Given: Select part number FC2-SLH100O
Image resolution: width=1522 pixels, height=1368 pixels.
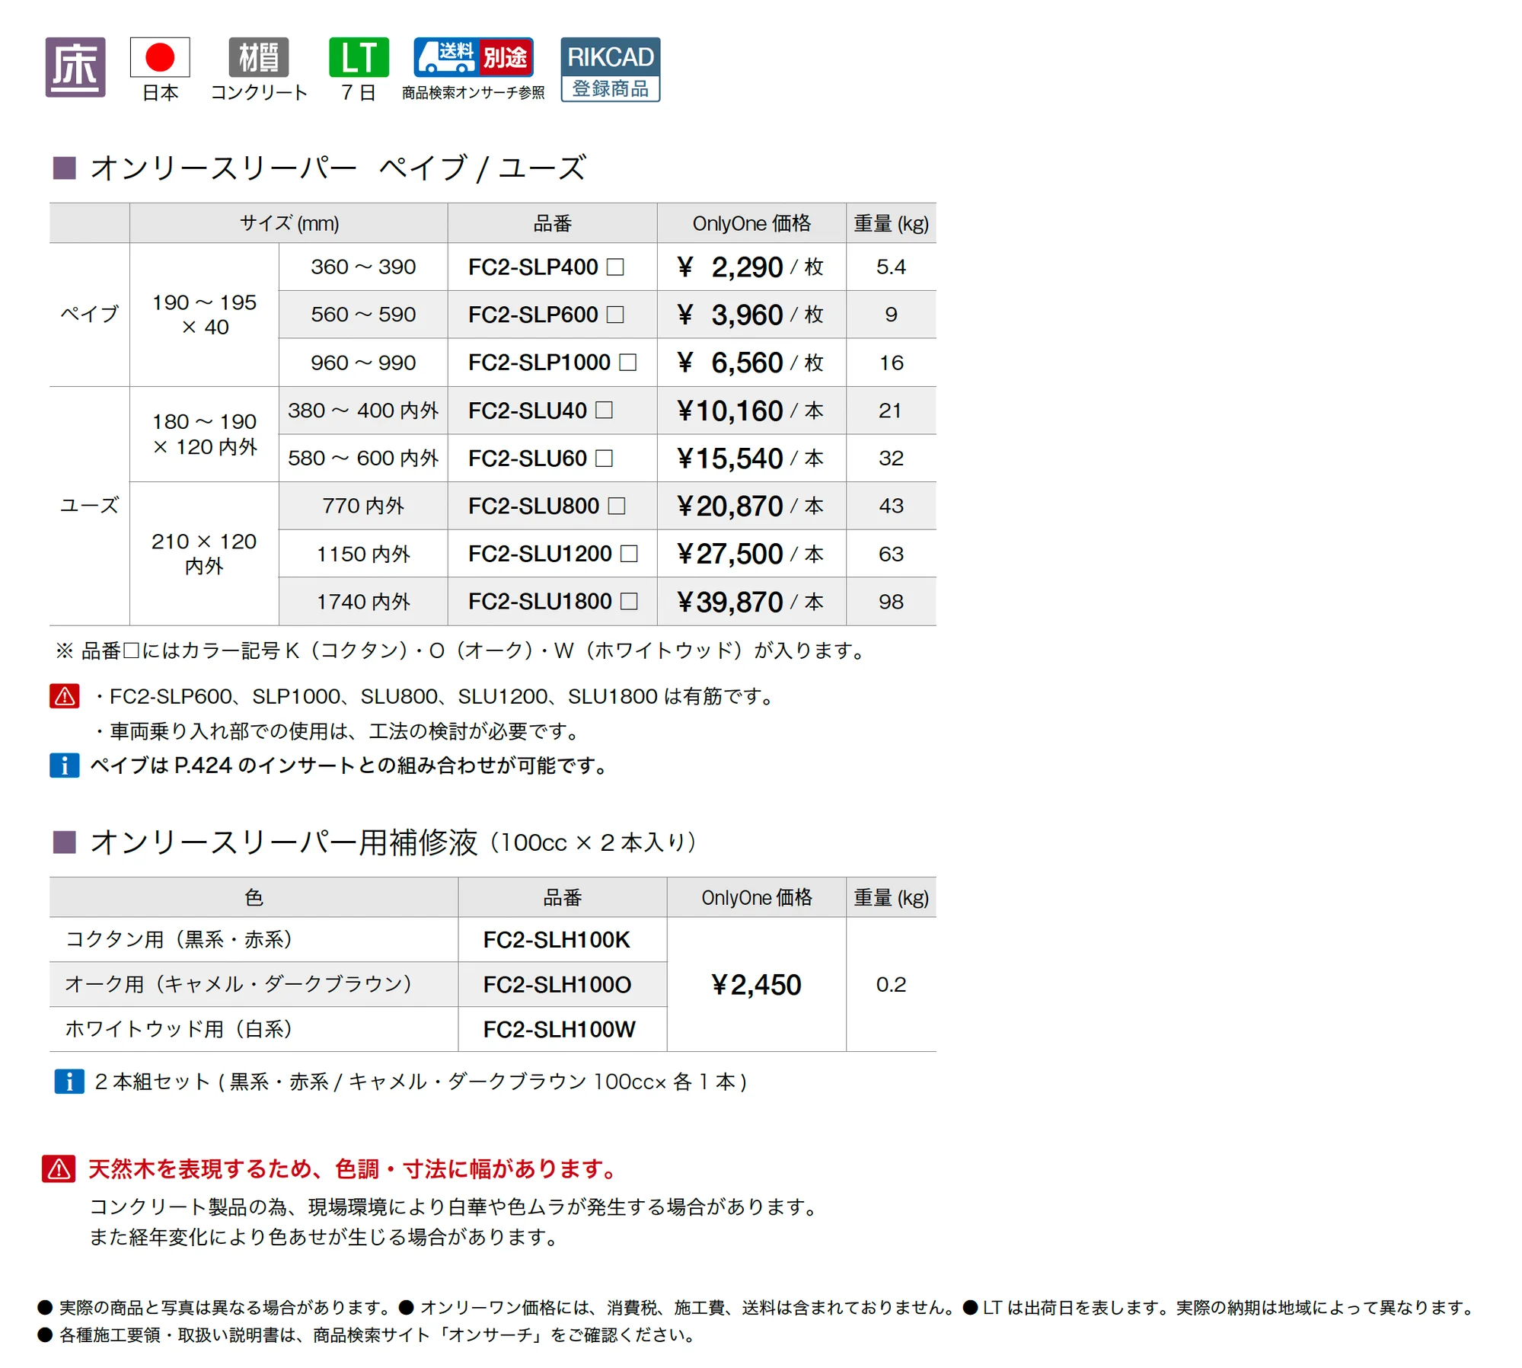Looking at the screenshot, I should tap(557, 984).
